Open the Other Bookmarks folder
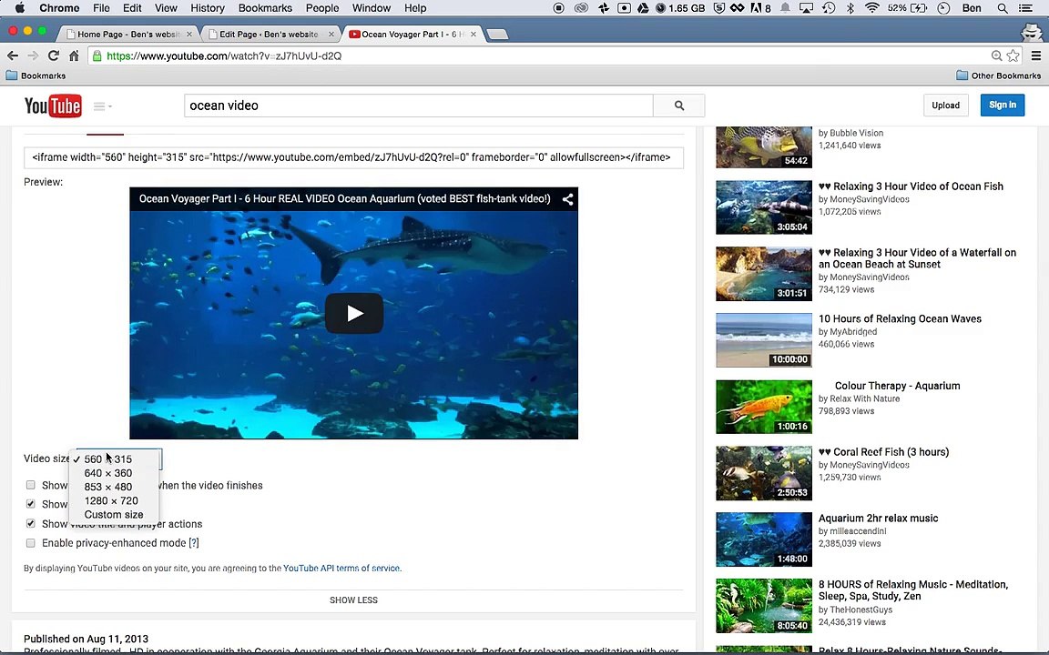This screenshot has height=655, width=1049. click(998, 76)
